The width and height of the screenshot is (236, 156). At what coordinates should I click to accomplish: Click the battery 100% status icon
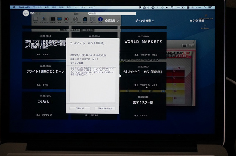click(180, 7)
